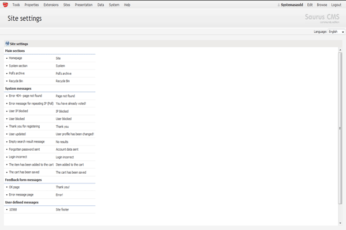Open the Help menu
The width and height of the screenshot is (346, 230).
pos(127,5)
